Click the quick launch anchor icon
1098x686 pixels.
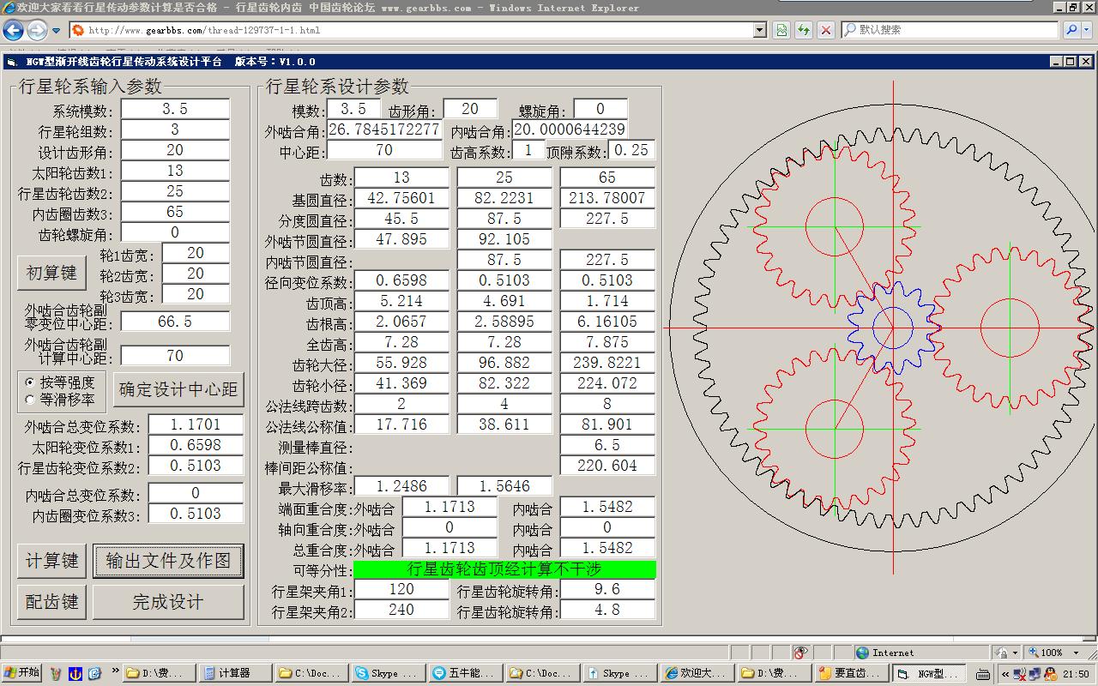[75, 673]
